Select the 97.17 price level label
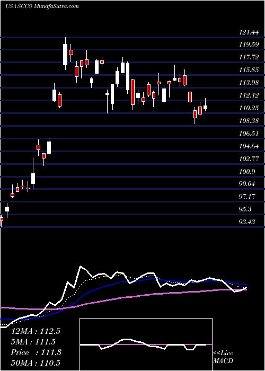Image resolution: width=265 pixels, height=371 pixels. [x=248, y=197]
